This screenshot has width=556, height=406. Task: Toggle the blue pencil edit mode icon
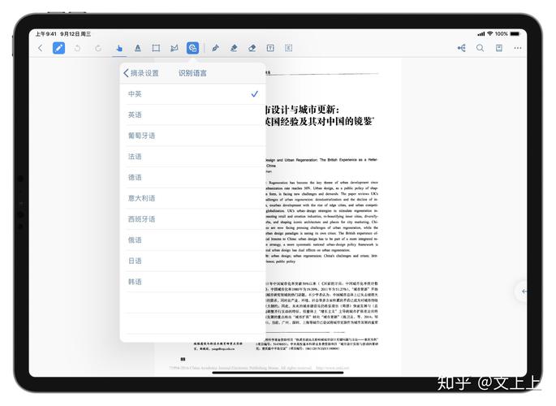click(59, 48)
